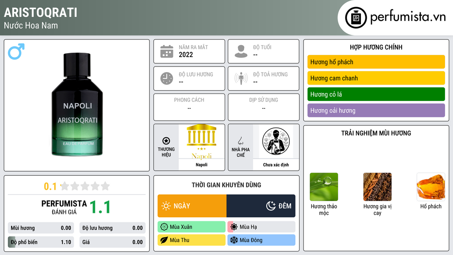This screenshot has height=255, width=453.
Task: Click the calendar icon beside Năm ra mắt
Action: click(x=167, y=51)
